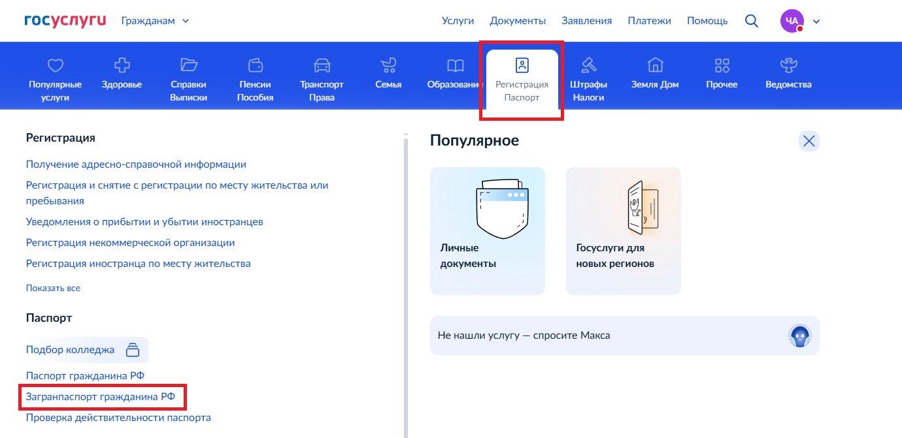Open Загранпаспорт гражданина РФ link
Image resolution: width=902 pixels, height=438 pixels.
(101, 396)
